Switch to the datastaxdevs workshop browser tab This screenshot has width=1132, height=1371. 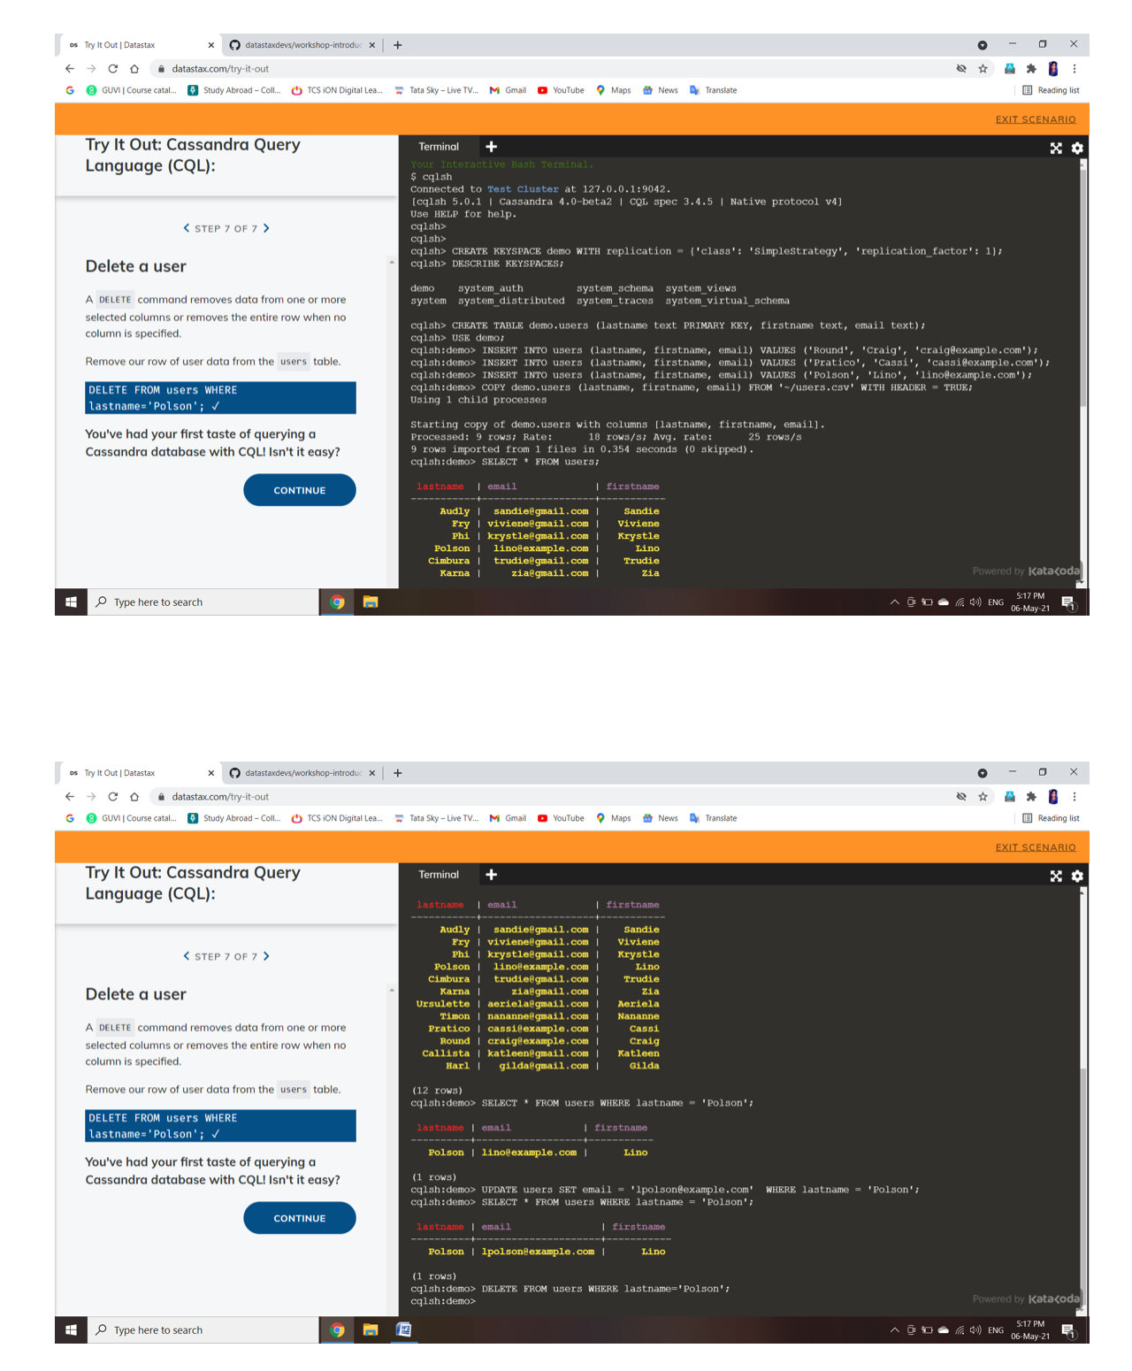(301, 44)
